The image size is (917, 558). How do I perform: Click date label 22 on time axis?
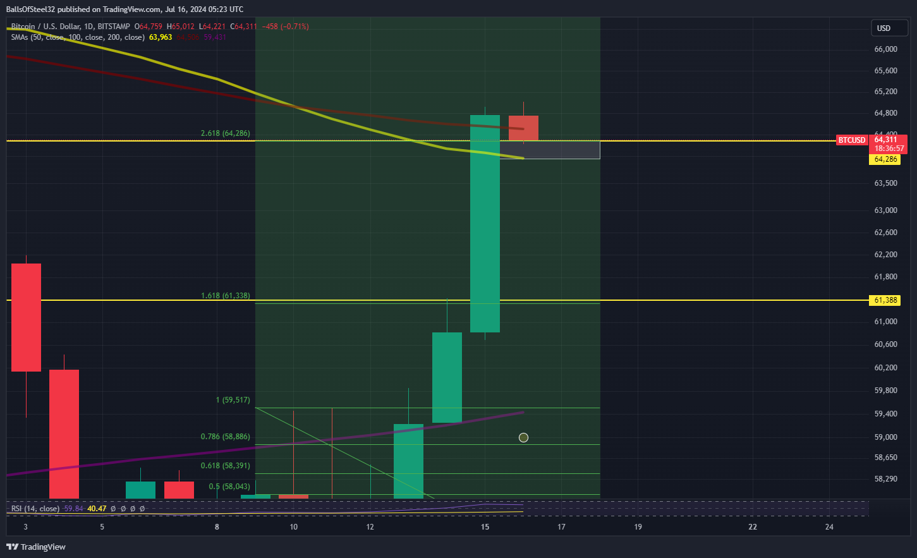point(753,527)
